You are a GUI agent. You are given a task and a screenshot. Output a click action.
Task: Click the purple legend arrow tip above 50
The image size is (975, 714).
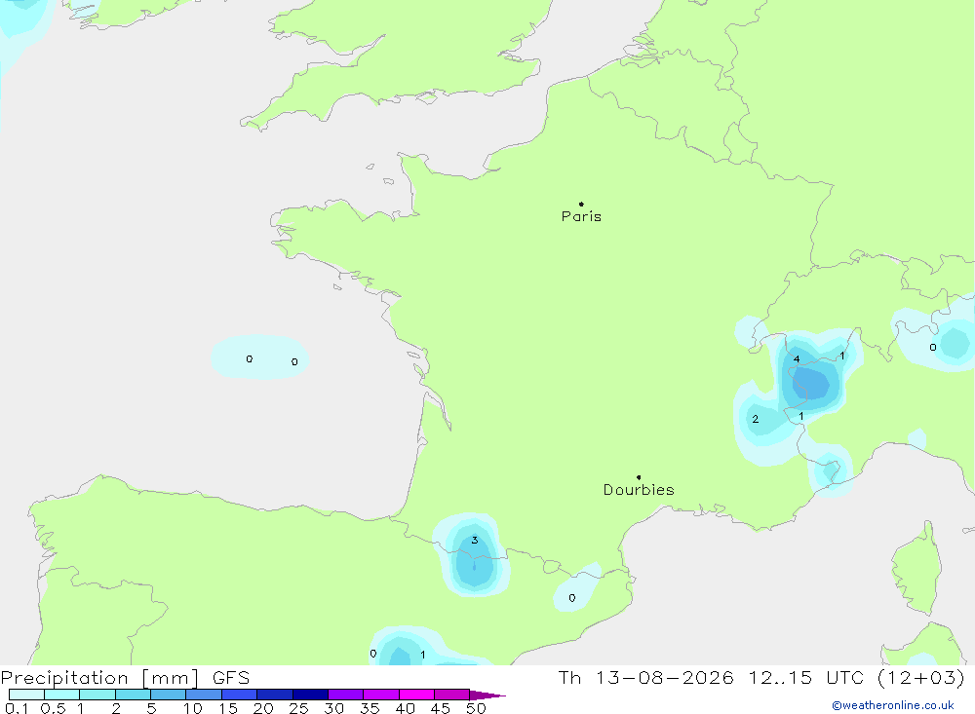487,695
